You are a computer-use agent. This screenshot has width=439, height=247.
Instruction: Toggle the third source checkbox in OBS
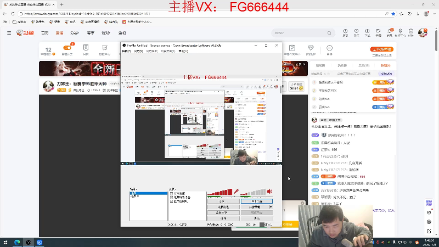click(x=172, y=201)
